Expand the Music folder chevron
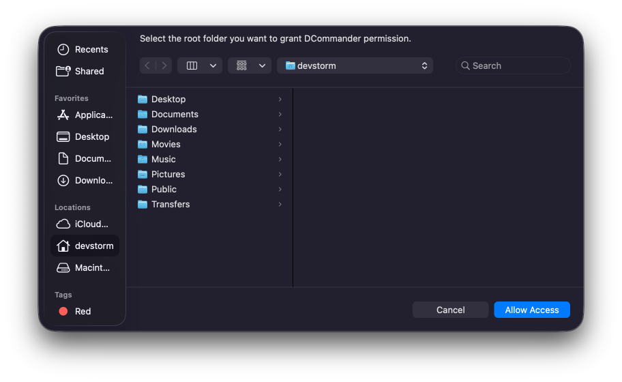Image resolution: width=622 pixels, height=382 pixels. point(280,160)
